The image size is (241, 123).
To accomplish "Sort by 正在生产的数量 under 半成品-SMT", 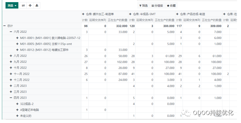I will coord(165,20).
